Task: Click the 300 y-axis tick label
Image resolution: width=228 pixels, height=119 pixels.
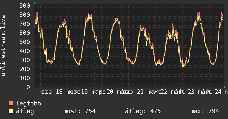Action: (25, 60)
